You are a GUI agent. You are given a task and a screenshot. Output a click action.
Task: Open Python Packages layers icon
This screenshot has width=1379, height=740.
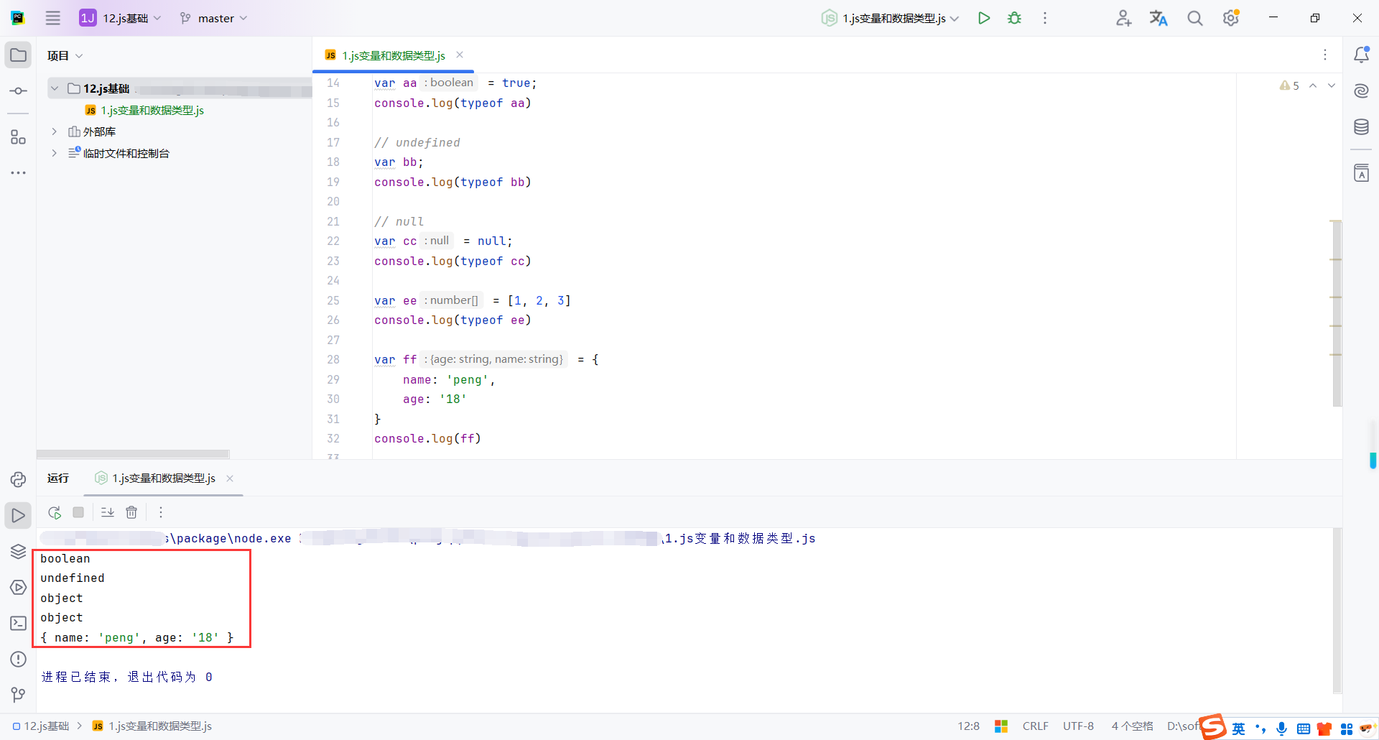coord(19,551)
